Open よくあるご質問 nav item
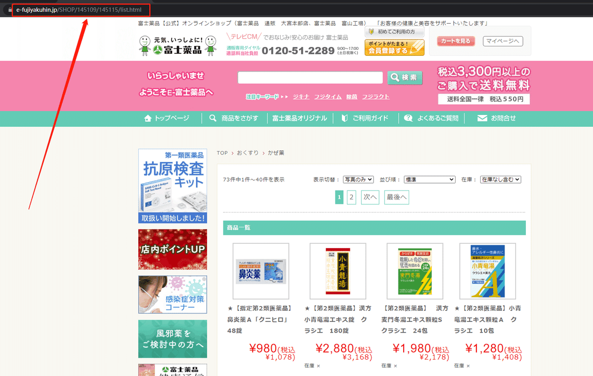The image size is (593, 376). [431, 118]
